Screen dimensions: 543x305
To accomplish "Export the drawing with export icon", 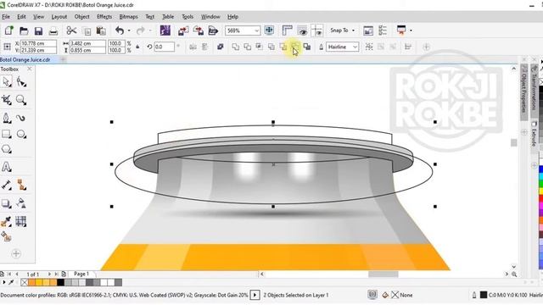I will (x=198, y=30).
